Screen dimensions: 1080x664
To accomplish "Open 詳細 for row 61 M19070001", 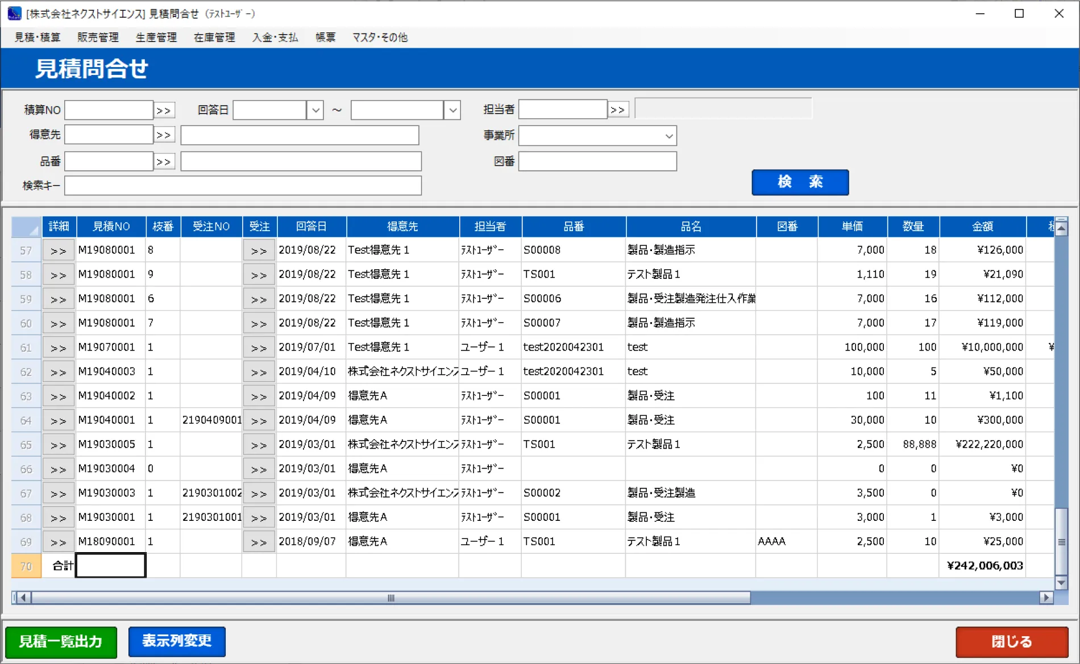I will 59,348.
